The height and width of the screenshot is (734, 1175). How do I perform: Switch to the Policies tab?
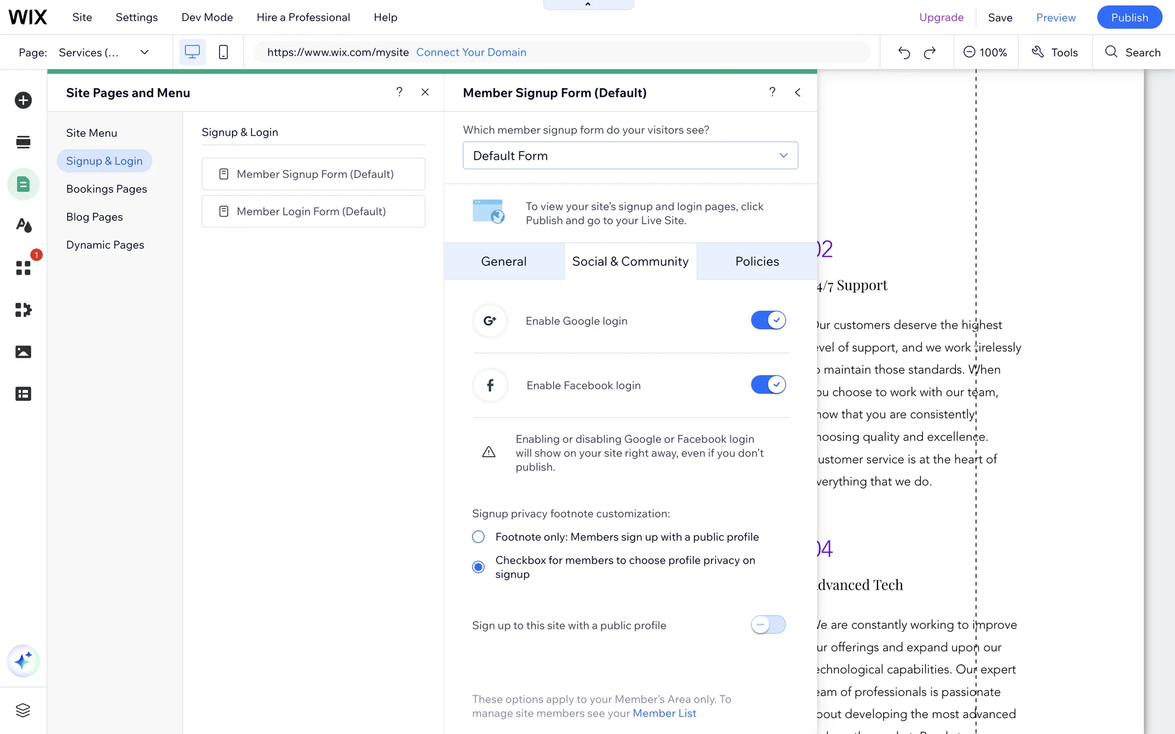click(x=757, y=262)
